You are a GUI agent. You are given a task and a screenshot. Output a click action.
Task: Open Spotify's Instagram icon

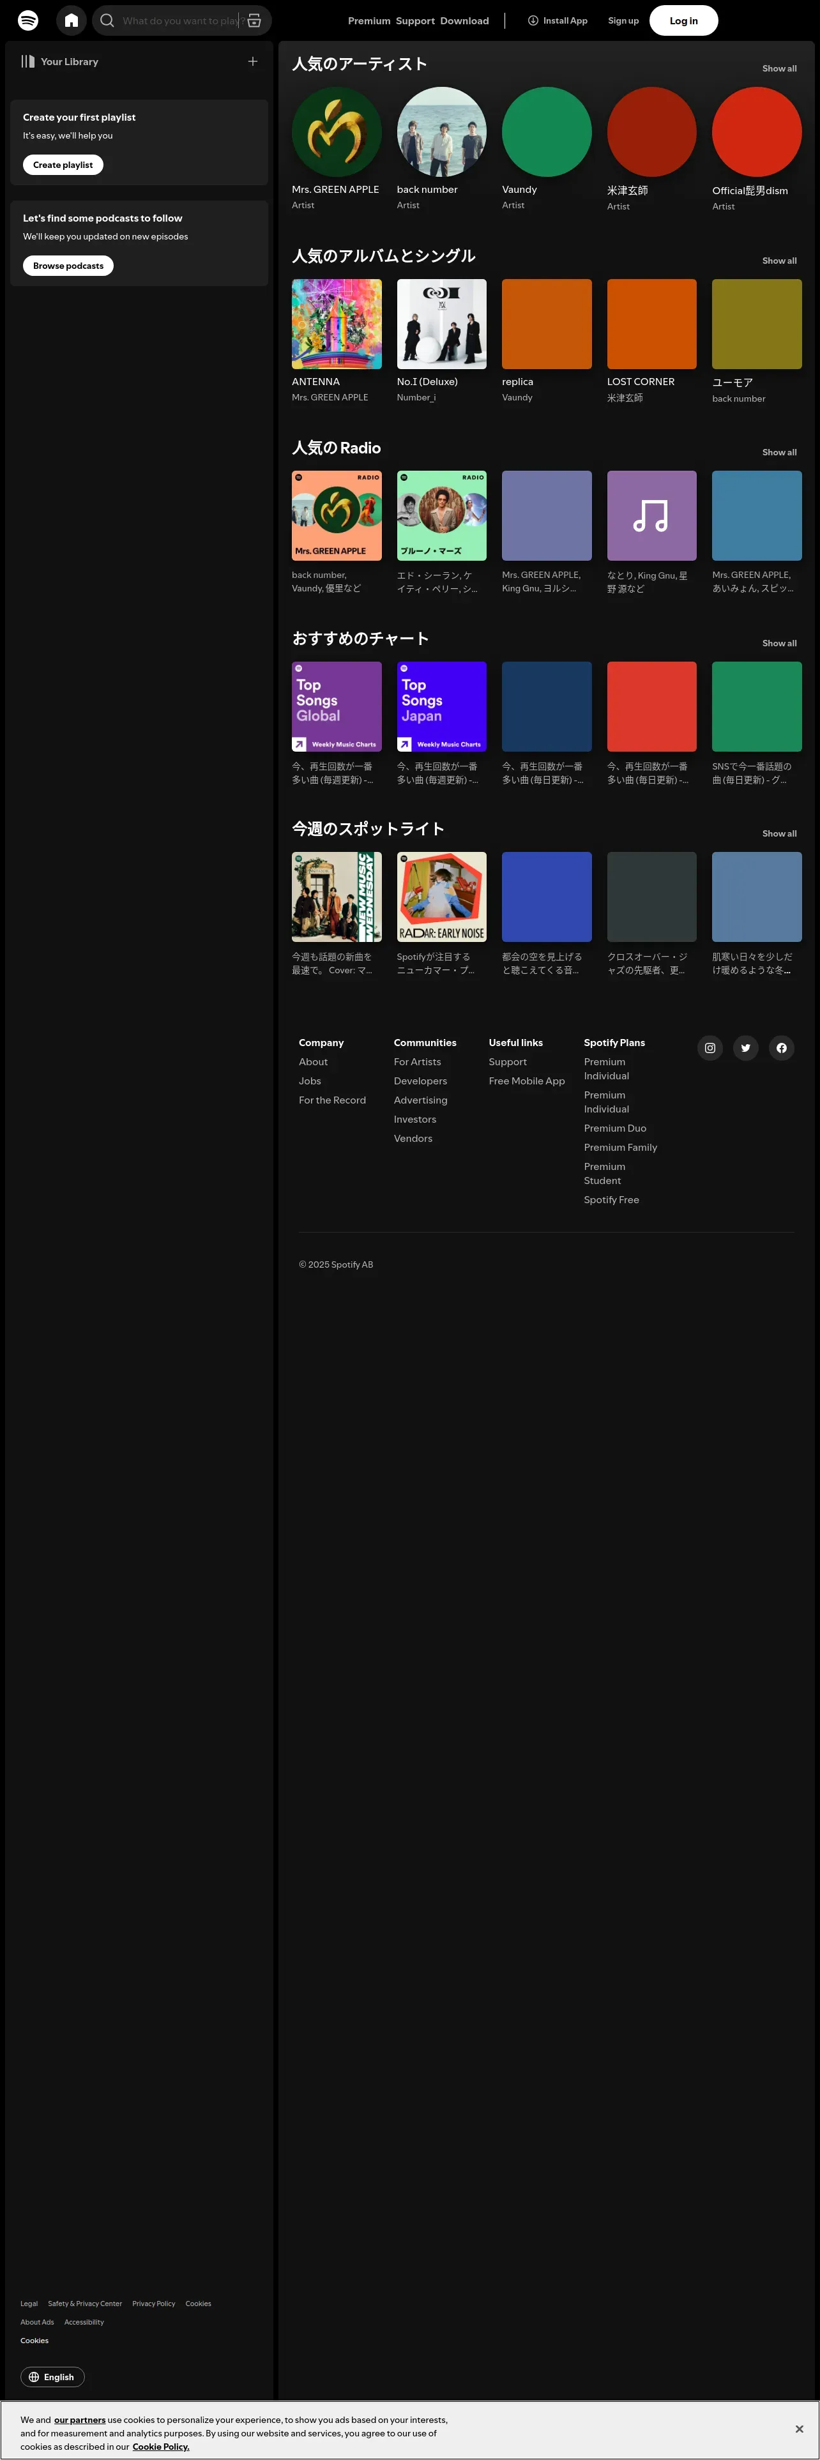tap(710, 1047)
